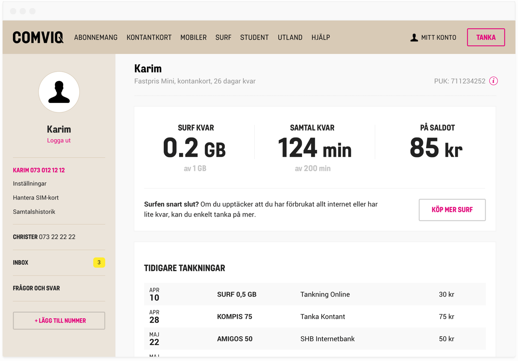Open the Surf menu item

pos(223,38)
